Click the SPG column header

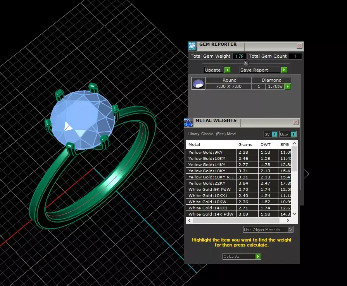point(285,144)
